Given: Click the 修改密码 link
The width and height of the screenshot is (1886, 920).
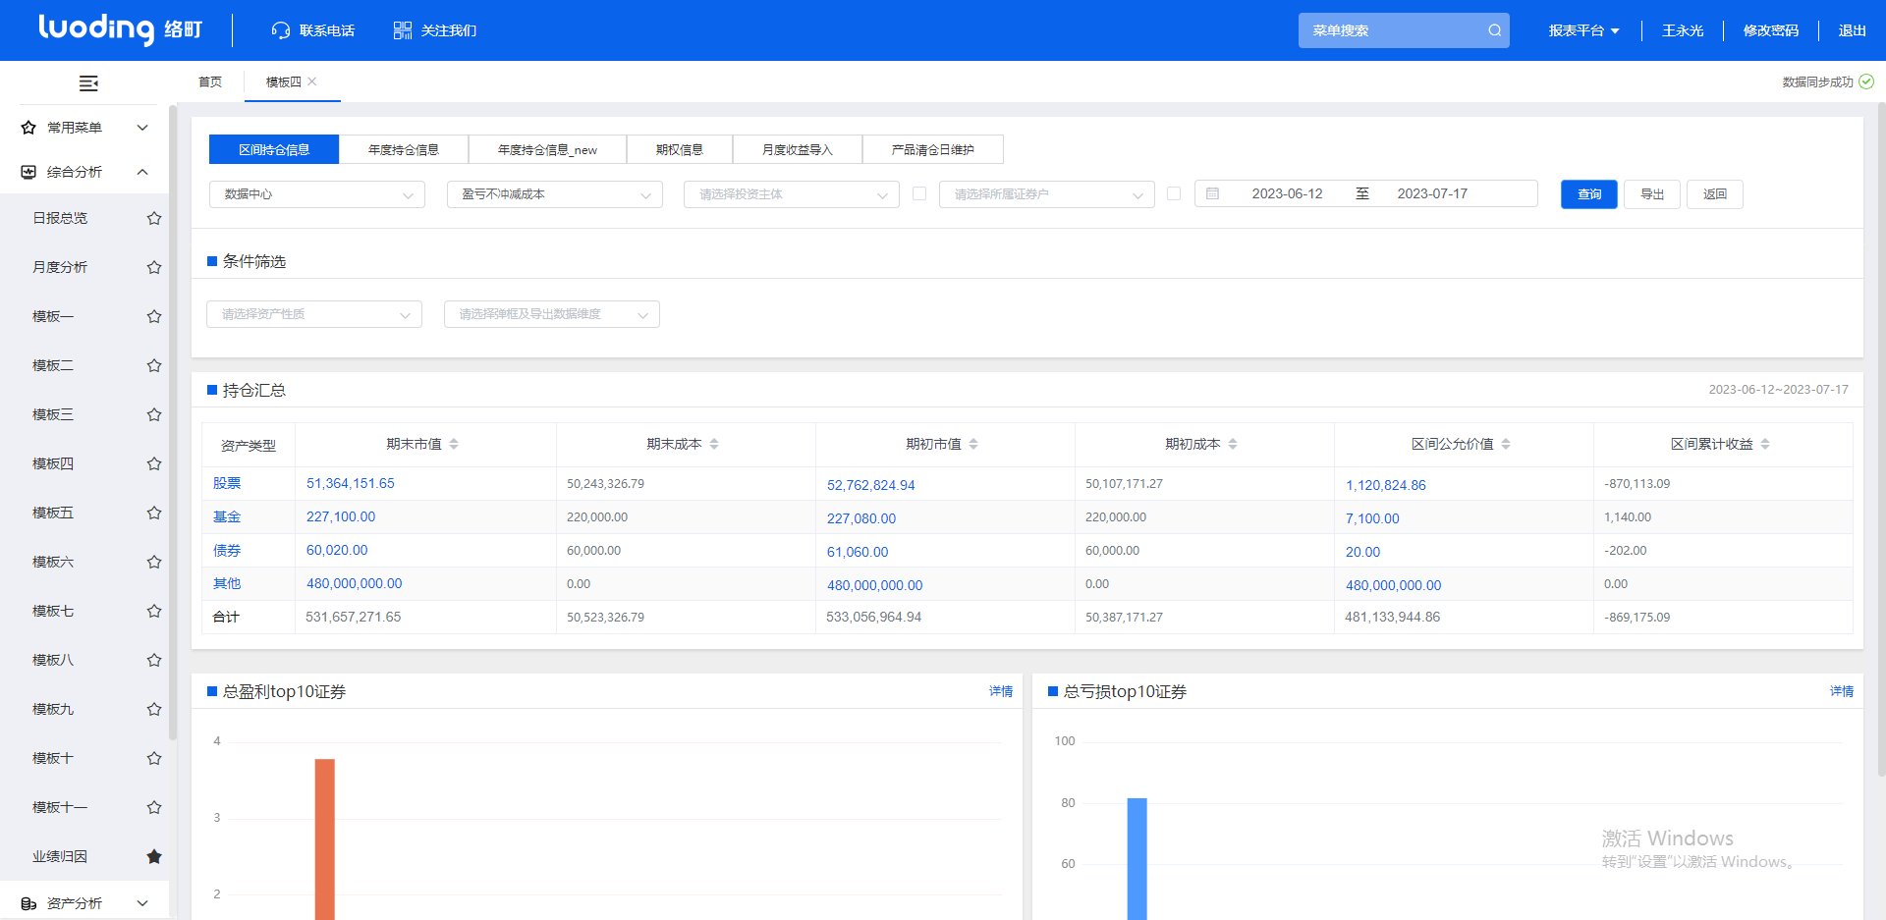Looking at the screenshot, I should click(x=1771, y=30).
